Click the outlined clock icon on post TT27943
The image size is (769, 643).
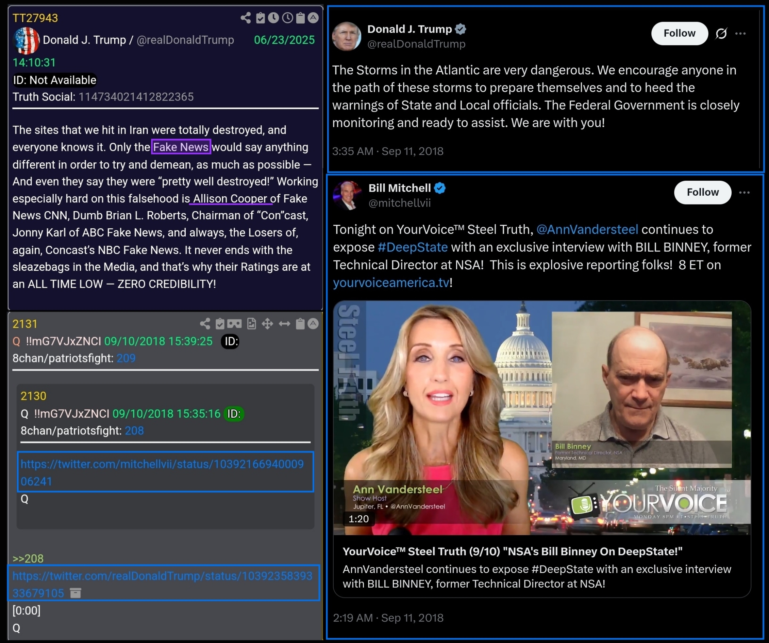coord(287,18)
